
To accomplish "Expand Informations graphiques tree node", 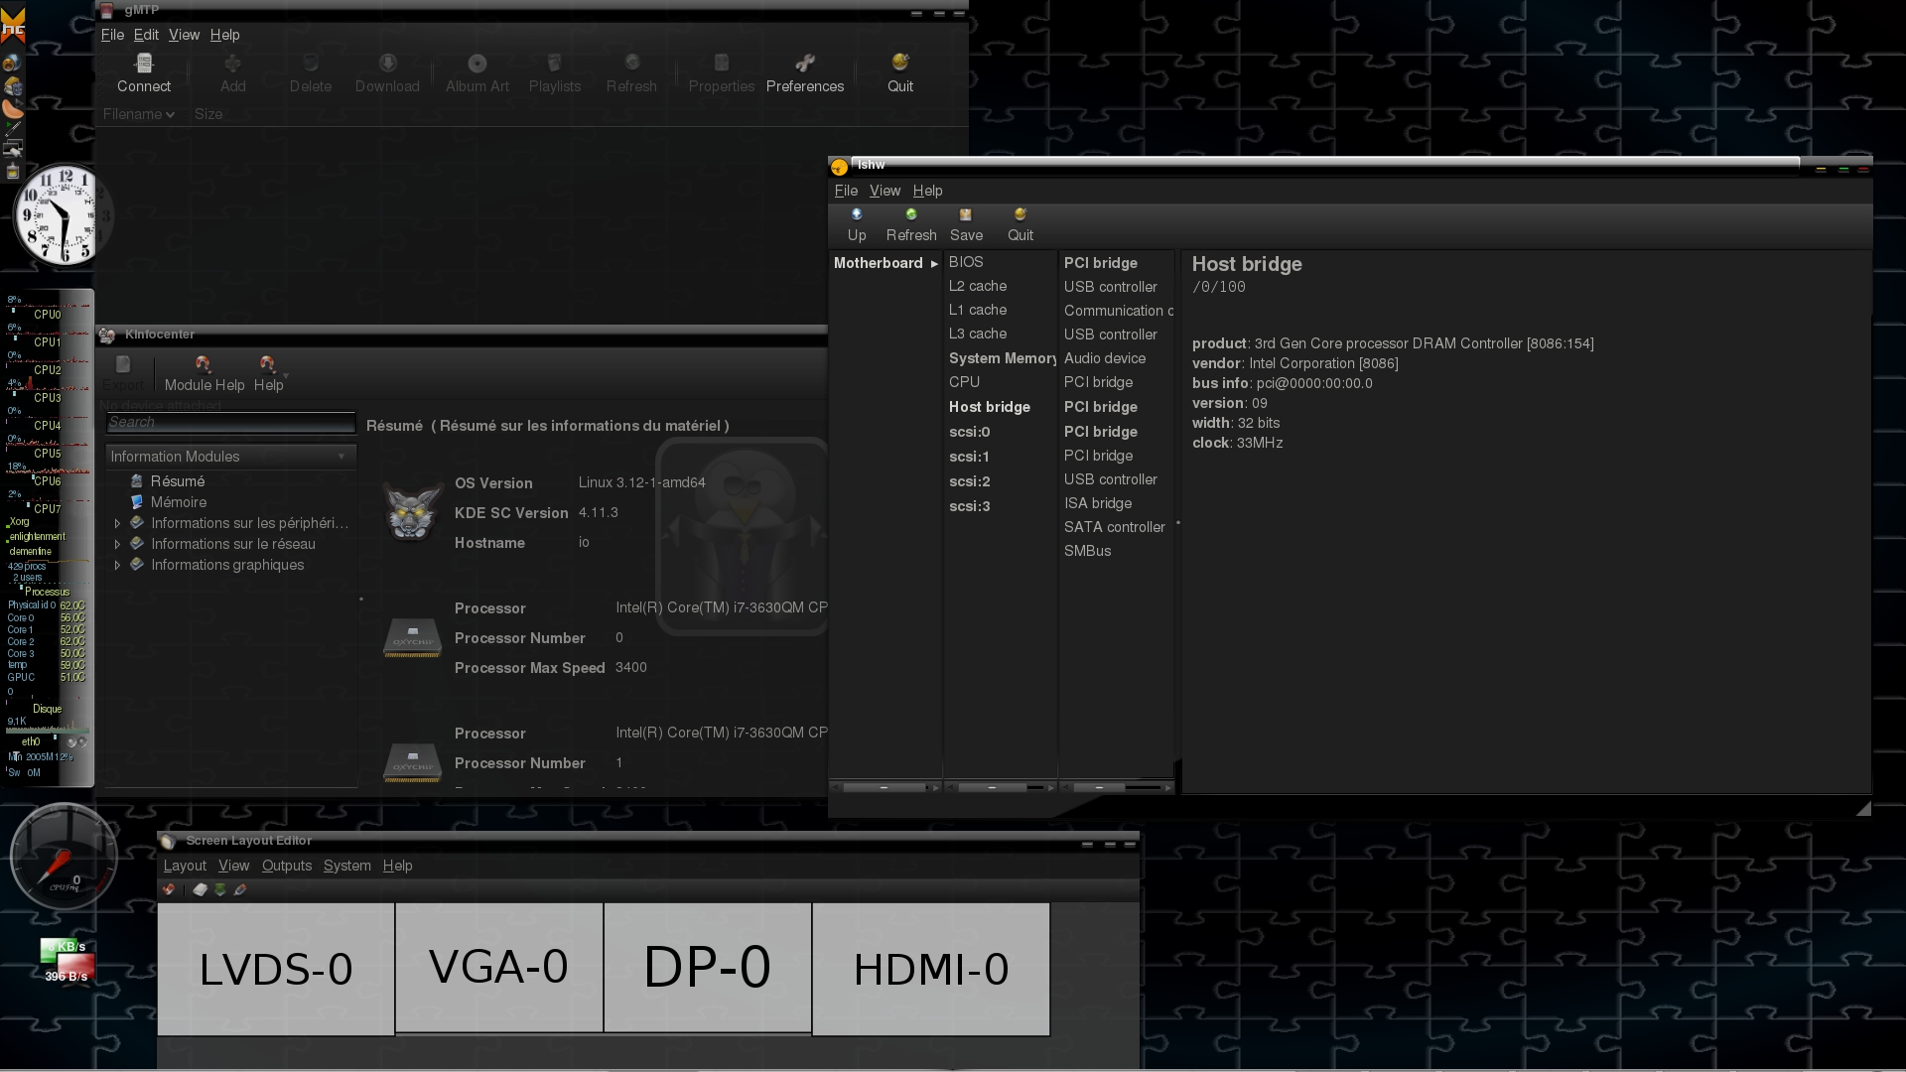I will coord(117,565).
